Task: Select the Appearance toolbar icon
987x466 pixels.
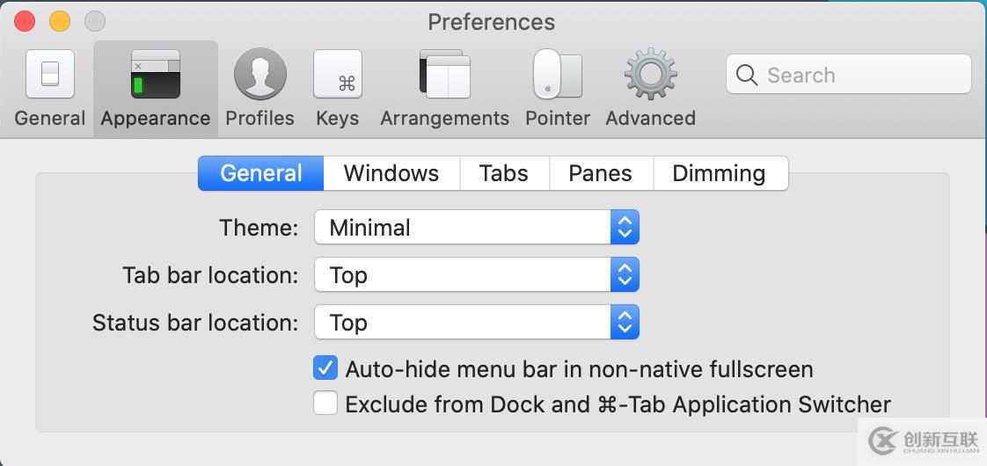Action: [156, 75]
